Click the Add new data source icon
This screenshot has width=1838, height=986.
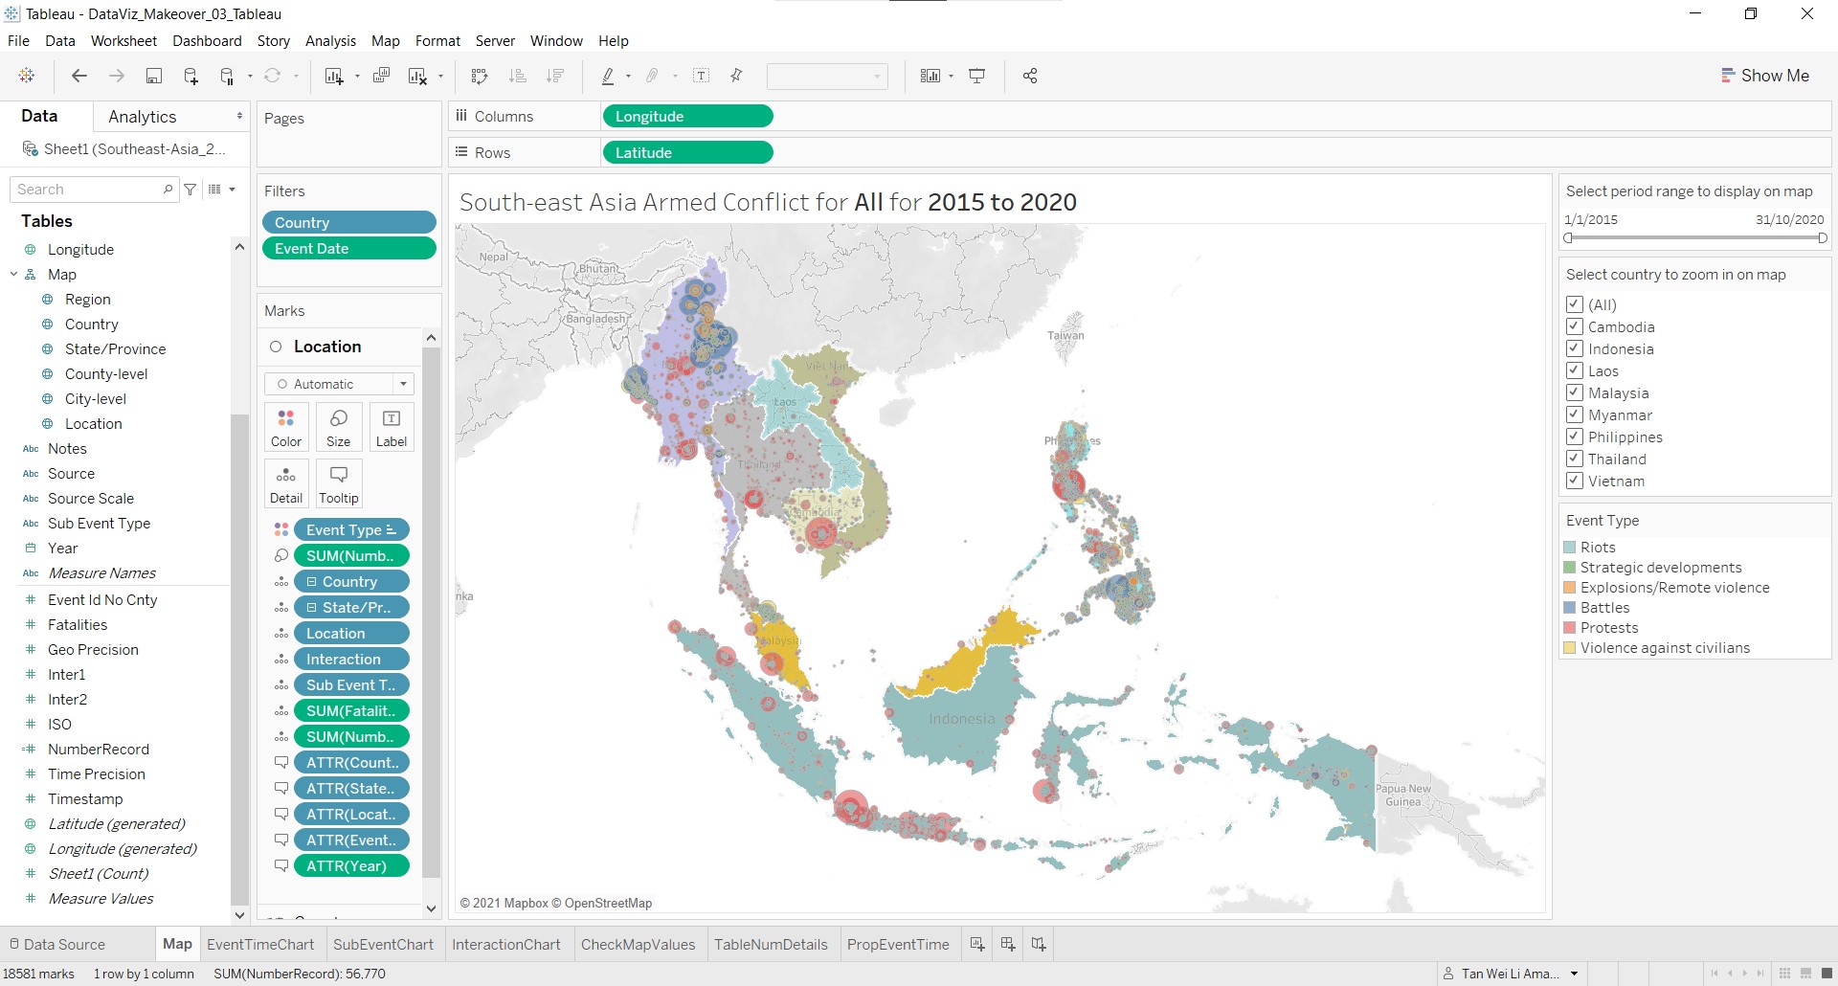pyautogui.click(x=191, y=77)
